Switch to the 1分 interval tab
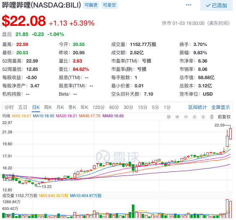This screenshot has height=220, width=236. coord(167,107)
